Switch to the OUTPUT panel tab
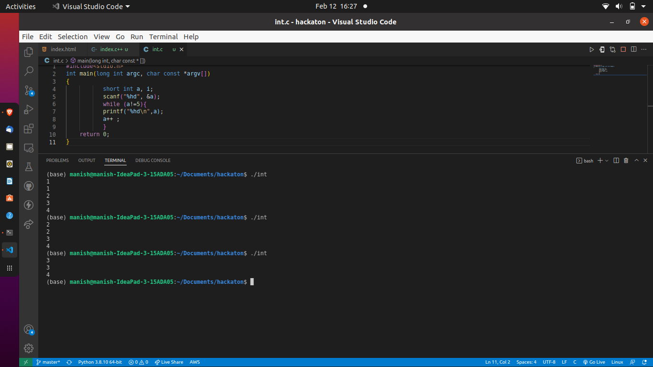Screen dimensions: 653x367 87,161
